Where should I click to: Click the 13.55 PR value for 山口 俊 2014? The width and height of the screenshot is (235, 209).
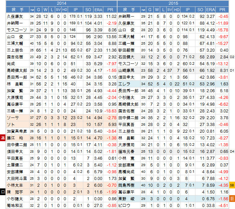(x=111, y=36)
